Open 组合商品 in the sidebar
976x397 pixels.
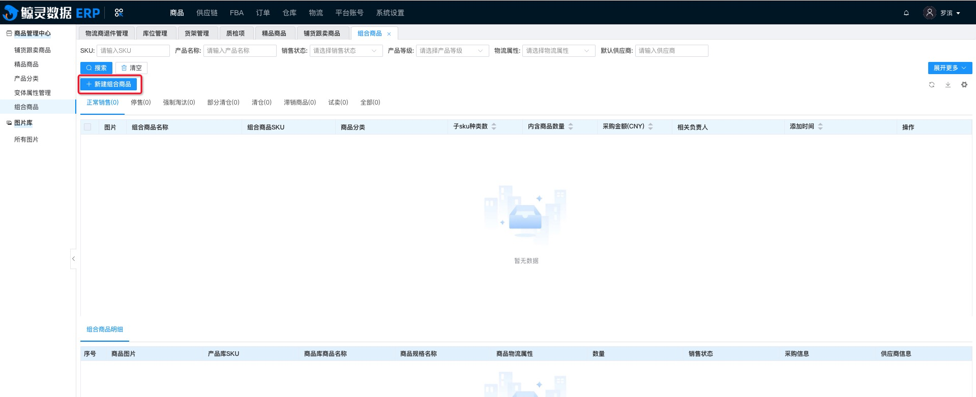click(x=26, y=107)
